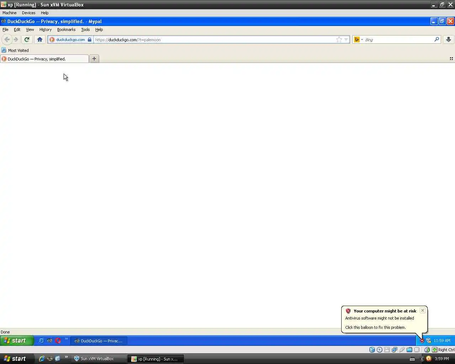The image size is (455, 364).
Task: Show hidden host tray icons arrow
Action: 422,359
